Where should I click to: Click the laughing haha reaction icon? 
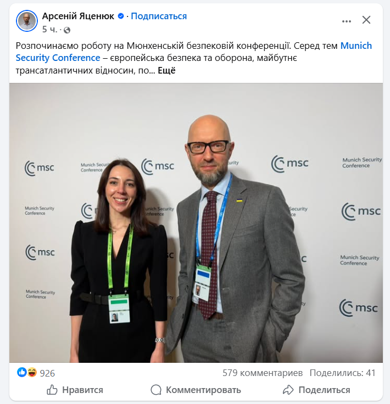coord(32,372)
